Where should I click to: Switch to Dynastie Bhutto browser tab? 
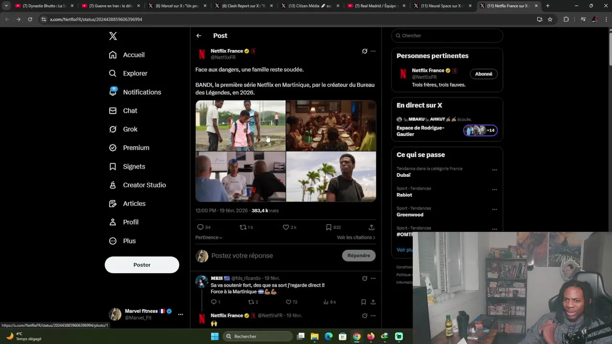pos(43,6)
